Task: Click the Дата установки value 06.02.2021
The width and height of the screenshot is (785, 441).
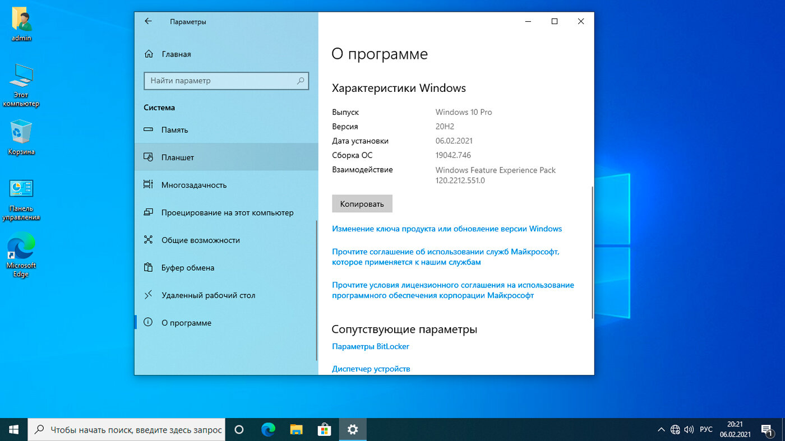Action: point(454,141)
